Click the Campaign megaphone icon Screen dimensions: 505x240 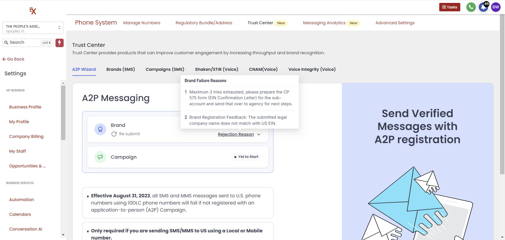tap(100, 157)
